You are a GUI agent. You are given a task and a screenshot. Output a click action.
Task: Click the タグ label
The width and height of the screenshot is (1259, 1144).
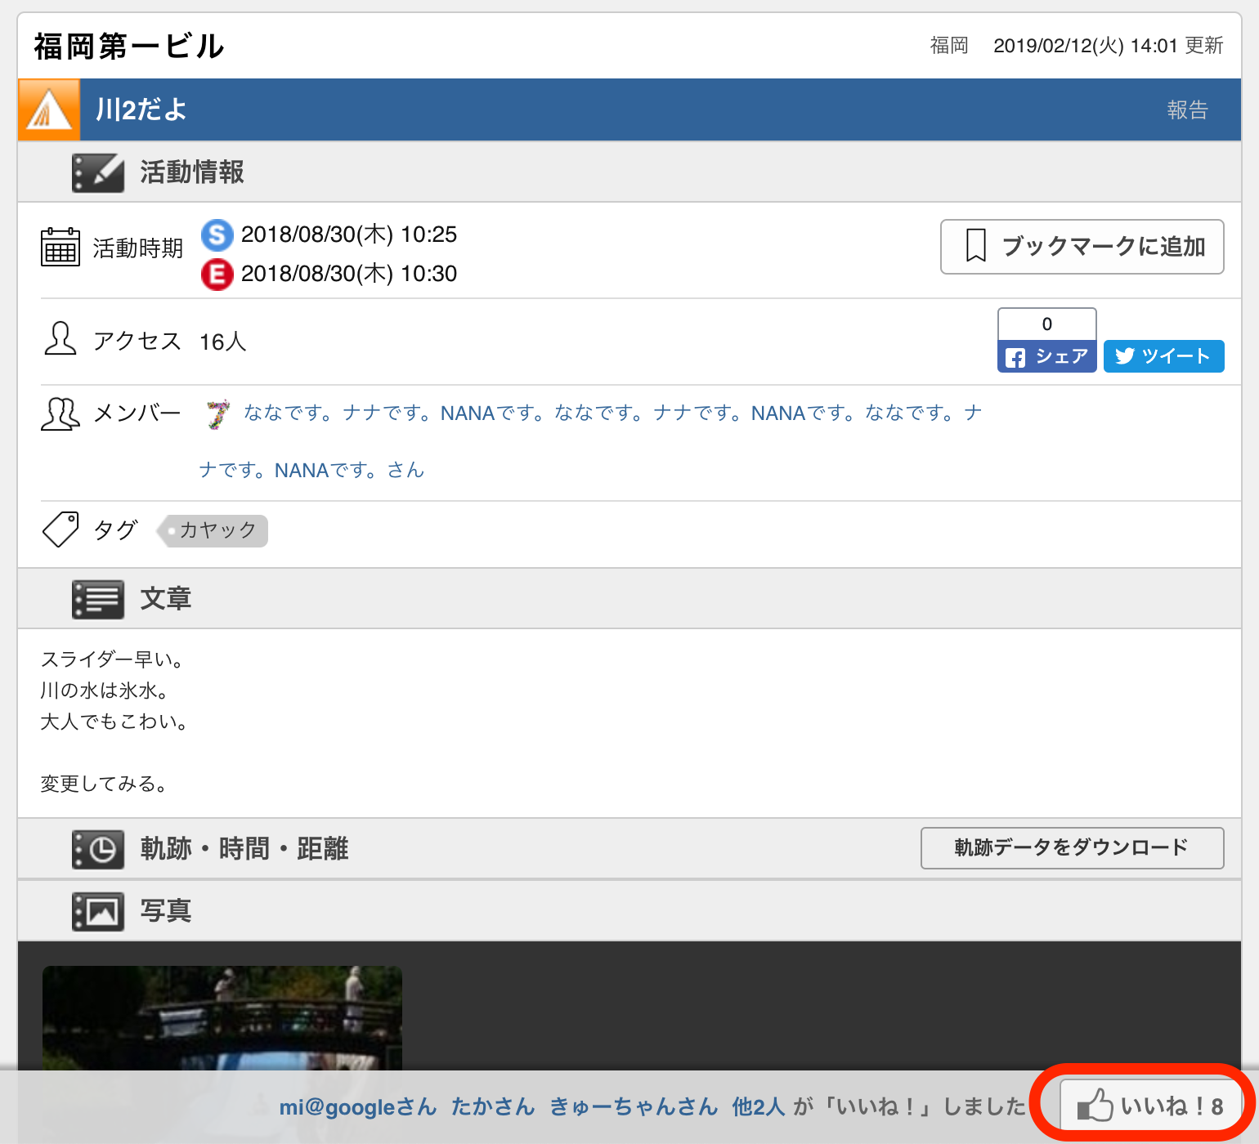pos(116,530)
